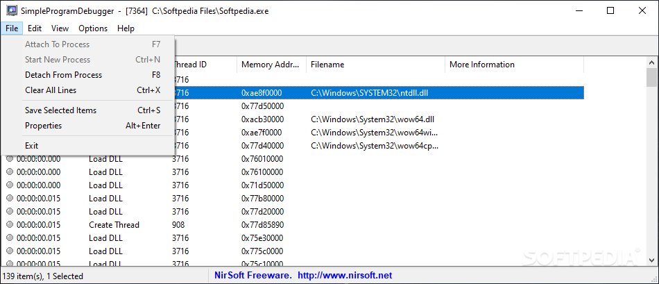Select the wow64wi... filename cell
The height and width of the screenshot is (284, 659).
click(374, 133)
